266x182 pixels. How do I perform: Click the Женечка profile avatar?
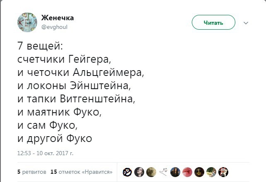pyautogui.click(x=27, y=22)
